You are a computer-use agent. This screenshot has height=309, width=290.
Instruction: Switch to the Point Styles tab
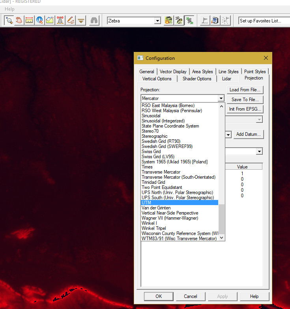click(255, 72)
